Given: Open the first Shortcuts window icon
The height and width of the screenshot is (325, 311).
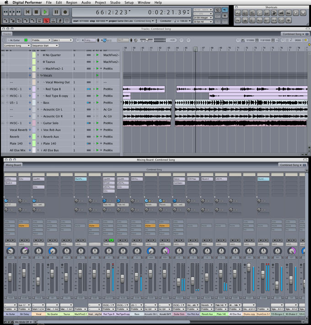Looking at the screenshot, I should coord(238,13).
